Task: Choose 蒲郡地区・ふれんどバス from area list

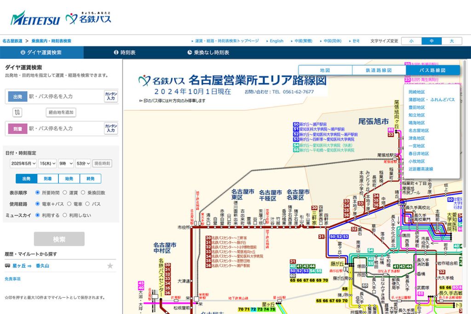Action: 431,100
